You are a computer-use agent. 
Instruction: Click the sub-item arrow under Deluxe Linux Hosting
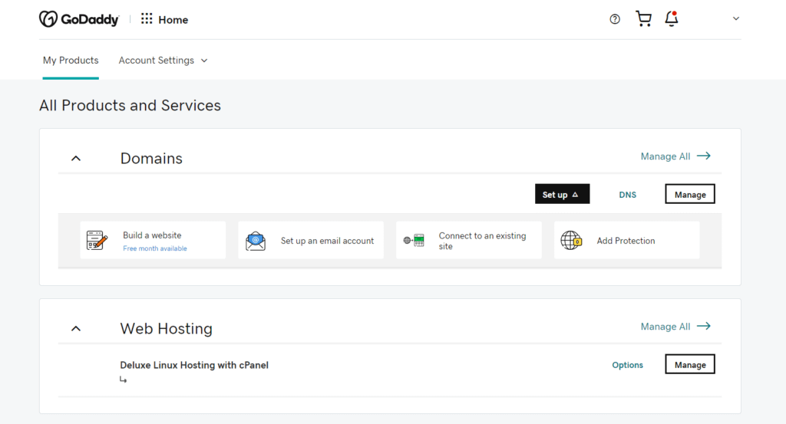(x=123, y=380)
